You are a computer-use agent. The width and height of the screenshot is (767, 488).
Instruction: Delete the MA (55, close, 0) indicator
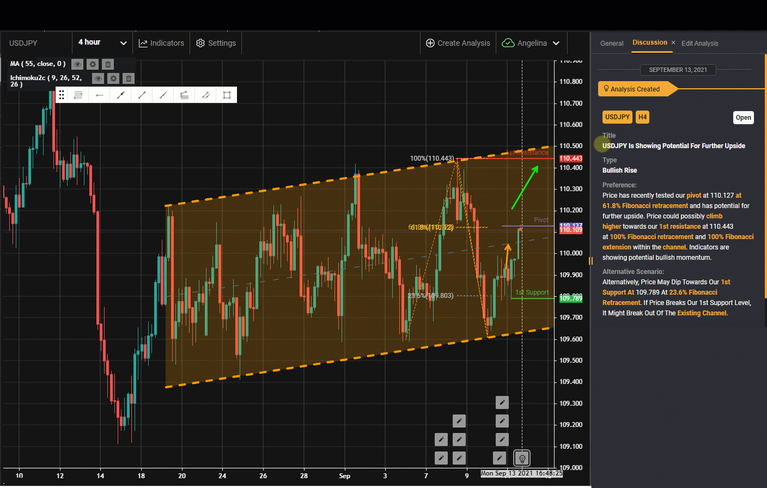(108, 64)
